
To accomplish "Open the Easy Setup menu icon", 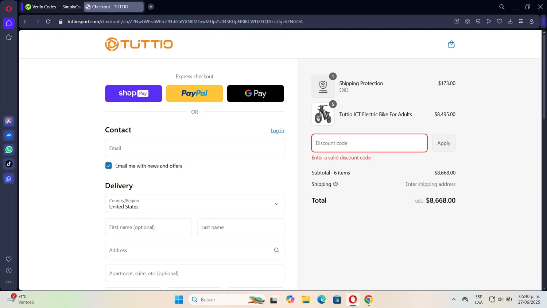I will click(x=521, y=22).
